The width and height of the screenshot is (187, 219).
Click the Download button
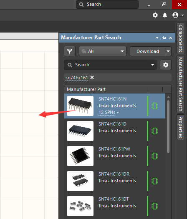[148, 51]
